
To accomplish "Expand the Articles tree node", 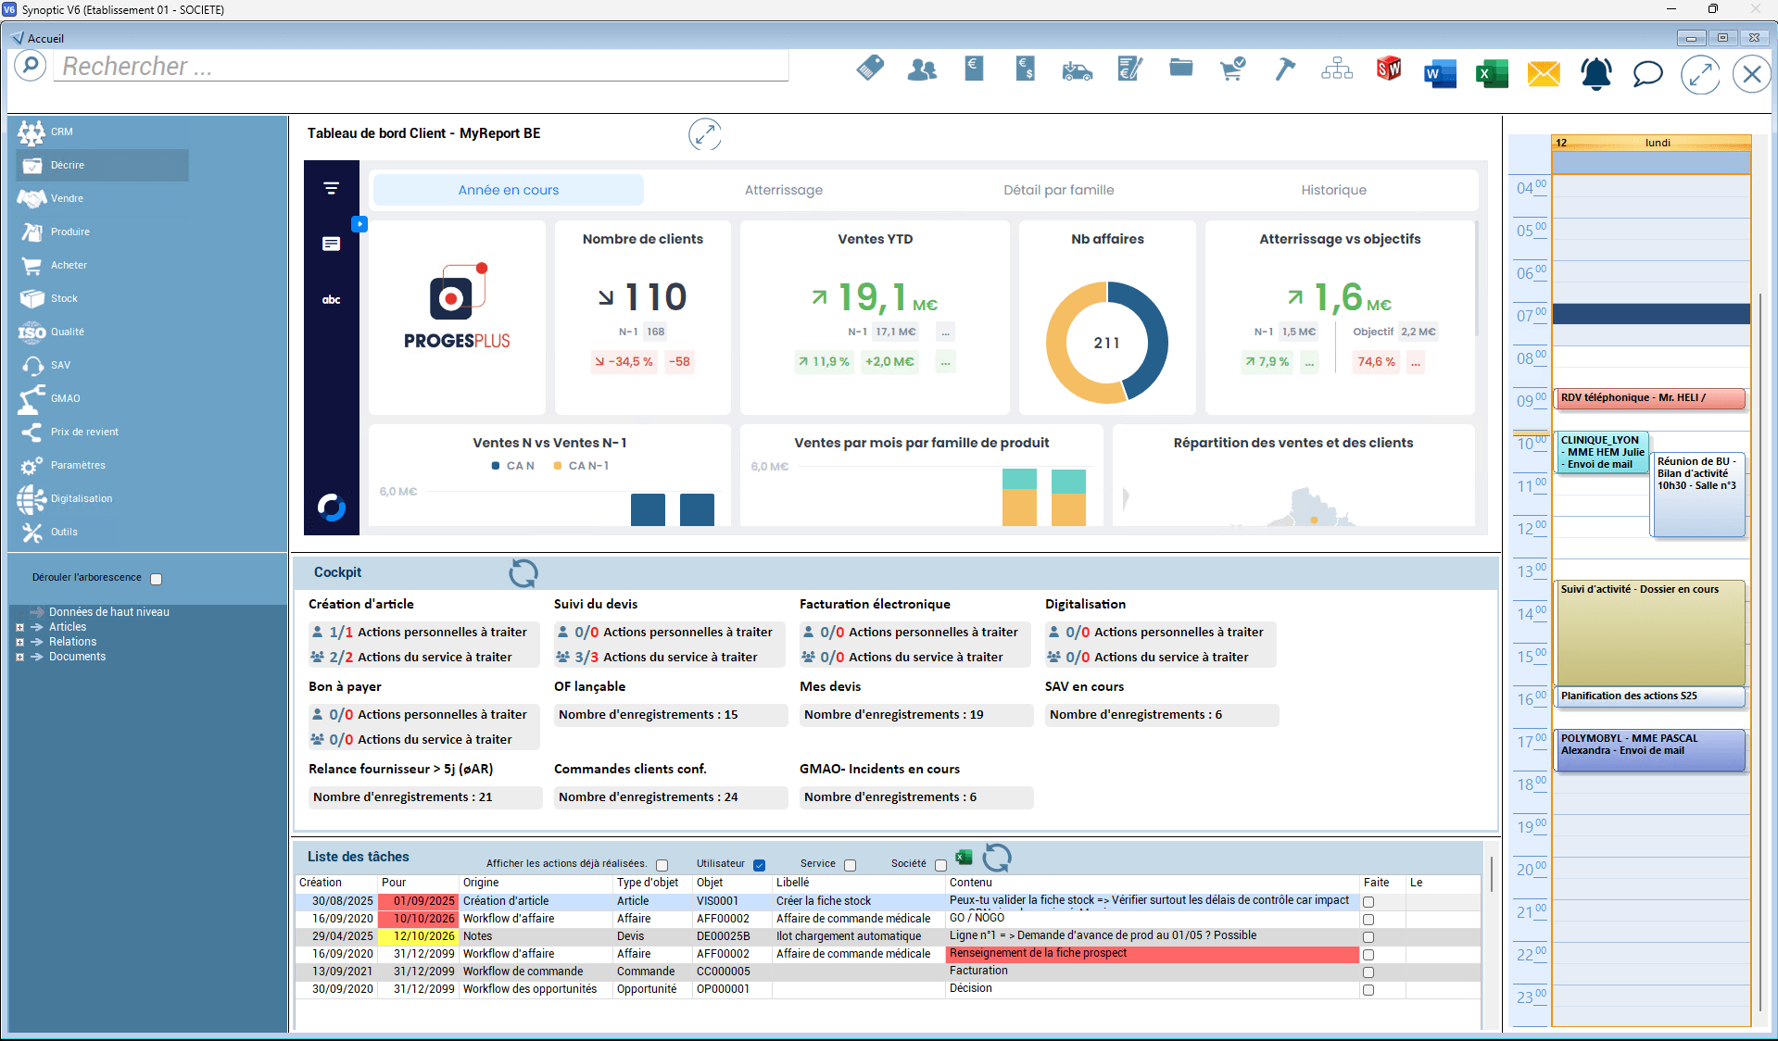I will pyautogui.click(x=19, y=628).
